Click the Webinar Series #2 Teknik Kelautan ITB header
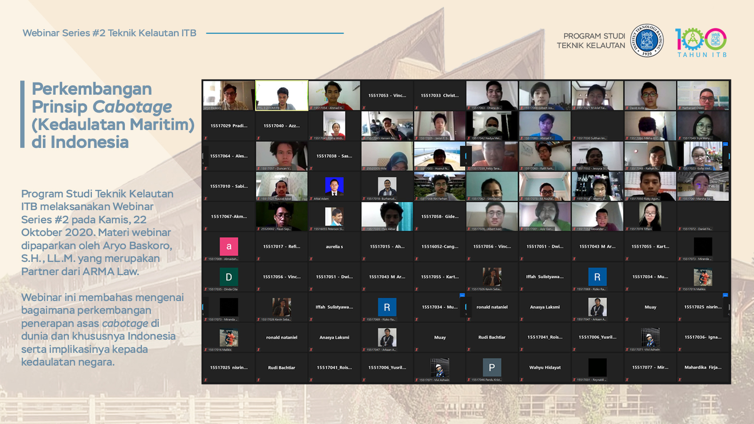 (109, 33)
